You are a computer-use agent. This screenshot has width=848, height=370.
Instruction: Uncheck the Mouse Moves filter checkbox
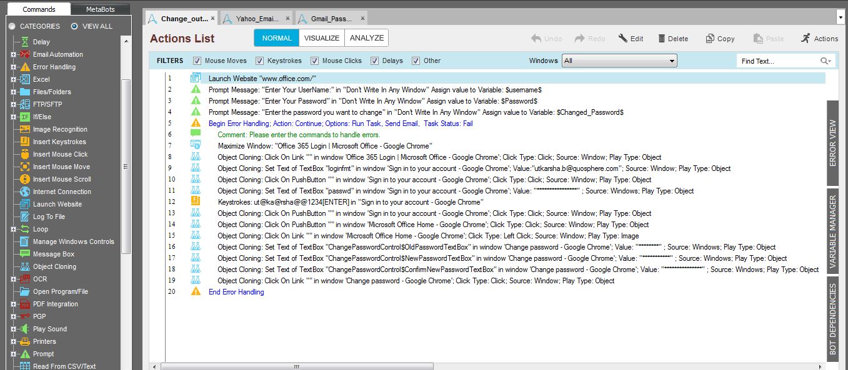click(197, 61)
